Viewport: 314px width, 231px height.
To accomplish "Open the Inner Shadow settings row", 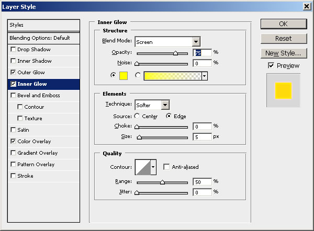I will coord(43,61).
